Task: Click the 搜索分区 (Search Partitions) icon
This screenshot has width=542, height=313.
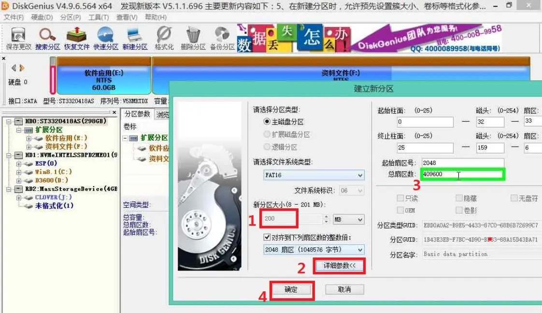Action: coord(47,39)
